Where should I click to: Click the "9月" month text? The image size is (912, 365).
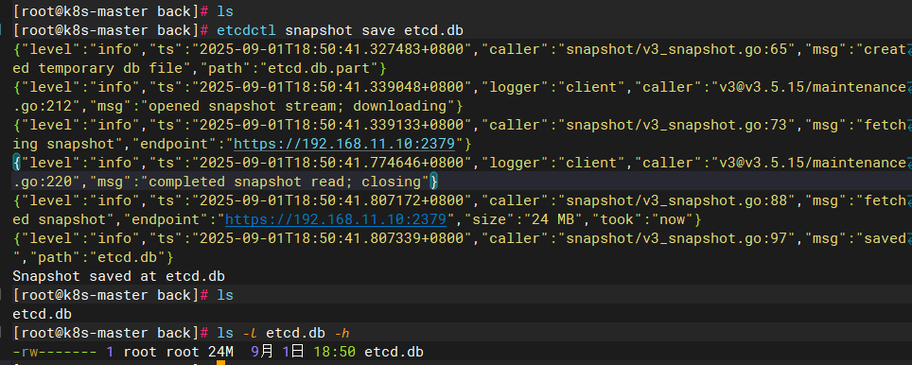tap(262, 352)
